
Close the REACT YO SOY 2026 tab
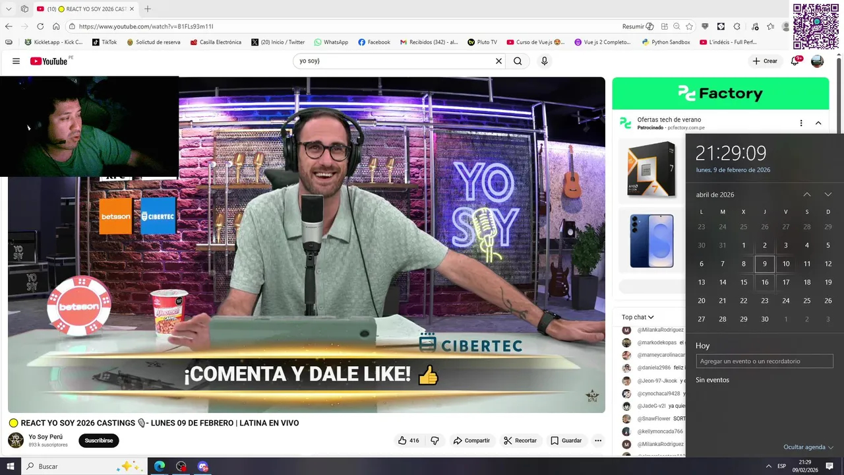pyautogui.click(x=131, y=9)
